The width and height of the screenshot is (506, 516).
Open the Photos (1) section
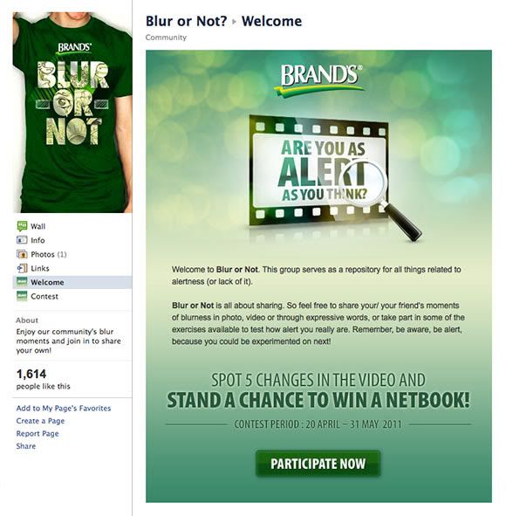49,254
